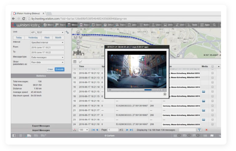Select the Today interval button
The height and width of the screenshot is (151, 236).
19,38
